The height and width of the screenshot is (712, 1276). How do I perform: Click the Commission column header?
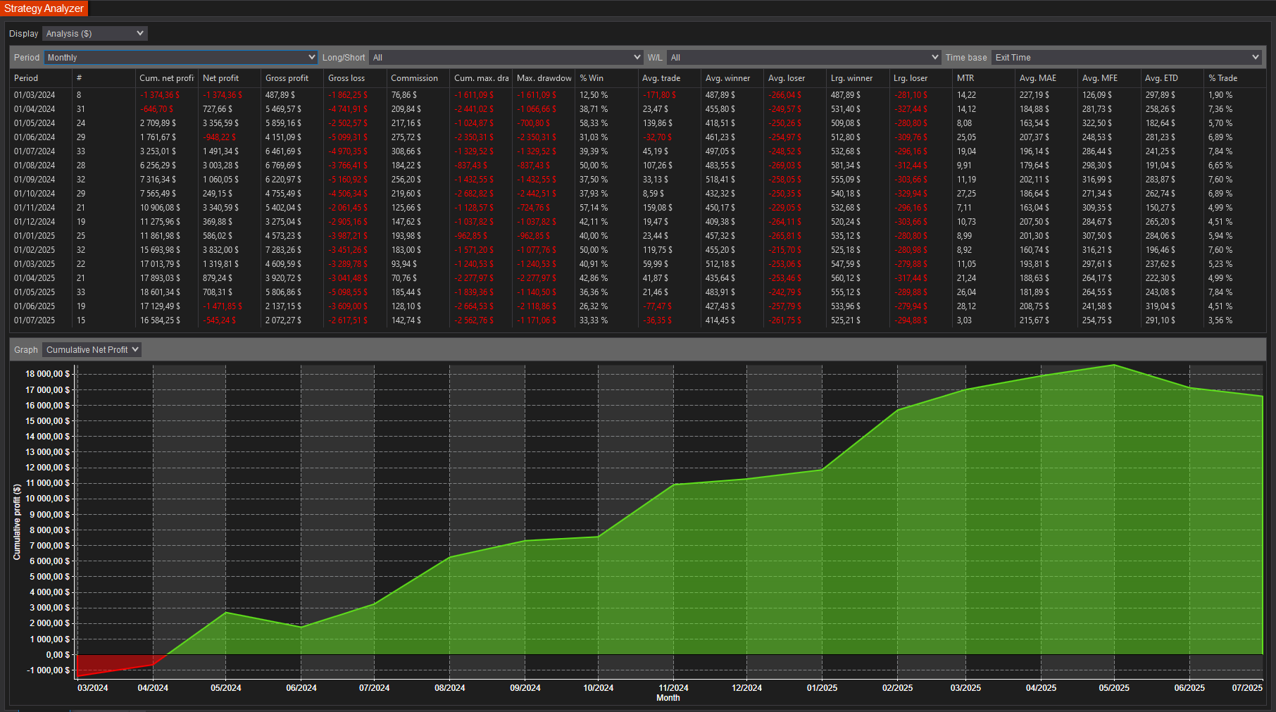coord(414,78)
